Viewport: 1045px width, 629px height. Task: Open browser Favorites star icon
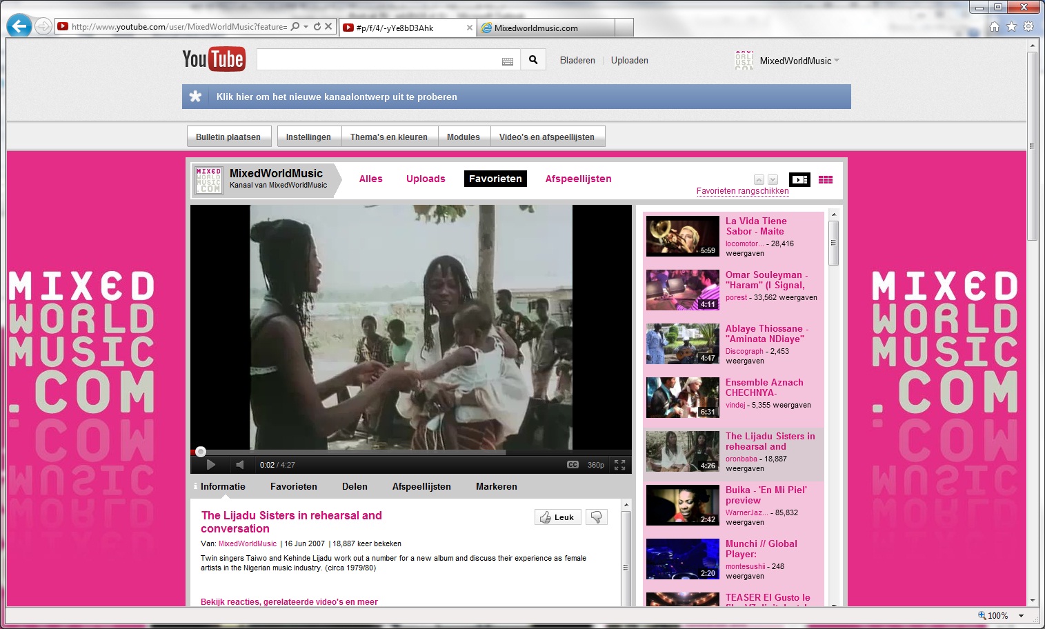[x=1011, y=26]
